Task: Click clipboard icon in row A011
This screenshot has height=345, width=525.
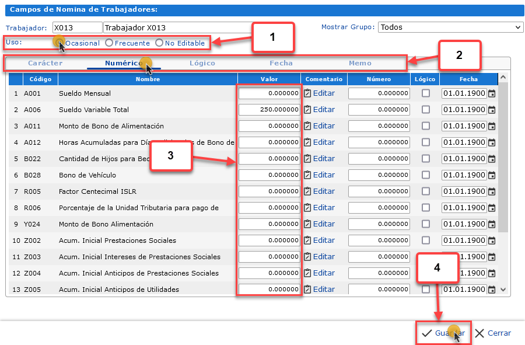Action: [307, 126]
